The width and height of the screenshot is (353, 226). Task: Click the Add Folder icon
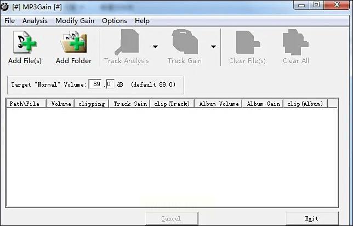pyautogui.click(x=73, y=42)
